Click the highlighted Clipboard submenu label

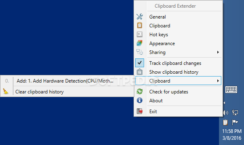pos(160,81)
